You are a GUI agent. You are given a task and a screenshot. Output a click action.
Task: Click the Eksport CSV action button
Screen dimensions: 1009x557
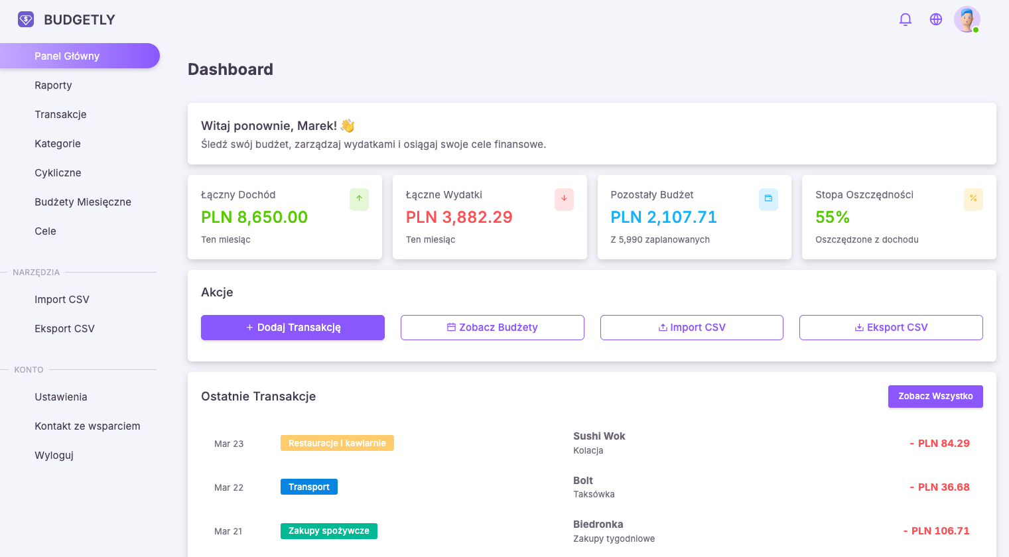[x=891, y=328]
